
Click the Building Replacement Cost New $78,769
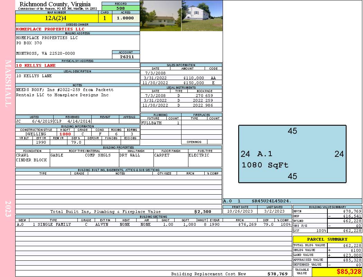click(x=277, y=274)
